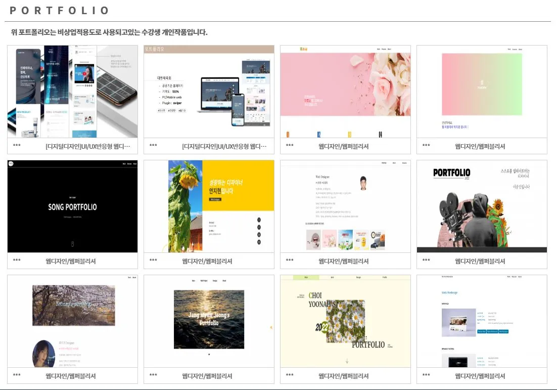The height and width of the screenshot is (390, 557).
Task: Open the phone mockup collage thumbnail
Action: tap(72, 92)
